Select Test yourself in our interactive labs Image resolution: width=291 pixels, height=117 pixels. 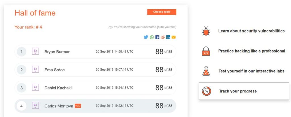[251, 71]
